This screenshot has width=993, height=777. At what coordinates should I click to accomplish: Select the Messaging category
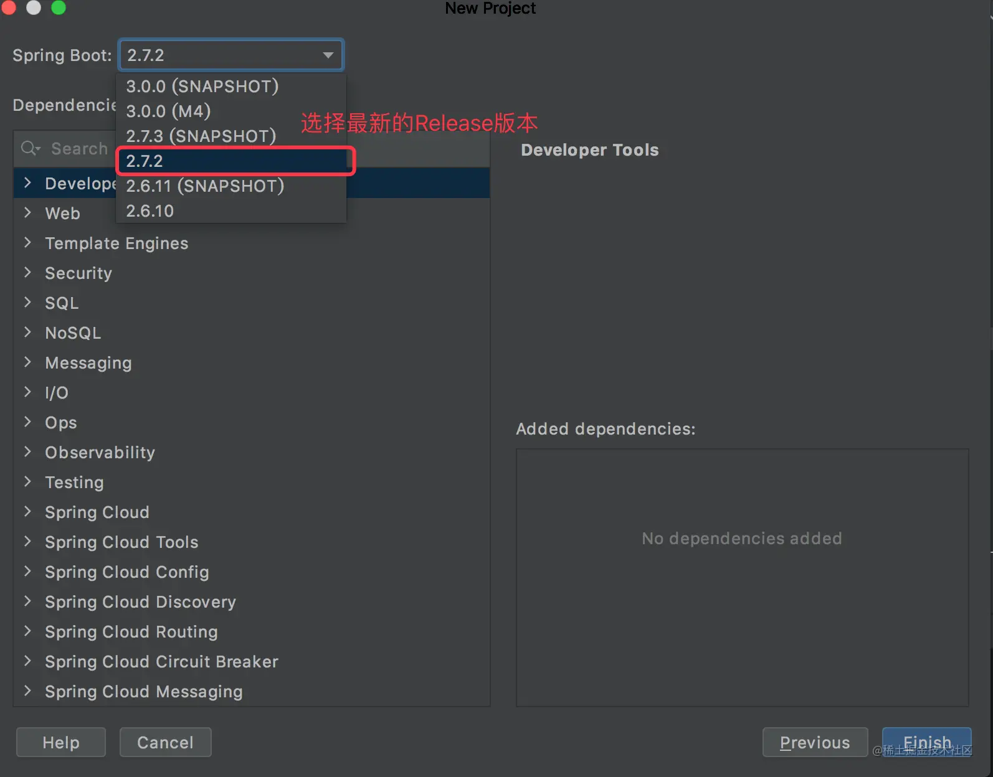[x=88, y=363]
